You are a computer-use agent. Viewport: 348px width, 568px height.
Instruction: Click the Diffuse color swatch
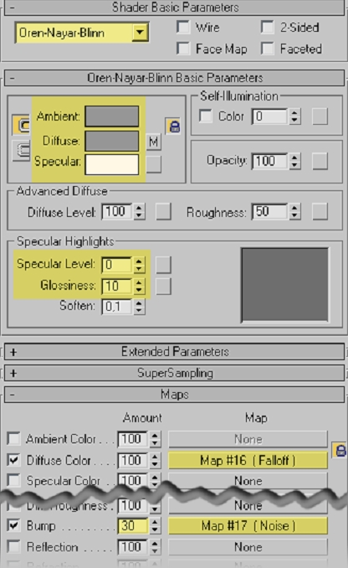112,141
